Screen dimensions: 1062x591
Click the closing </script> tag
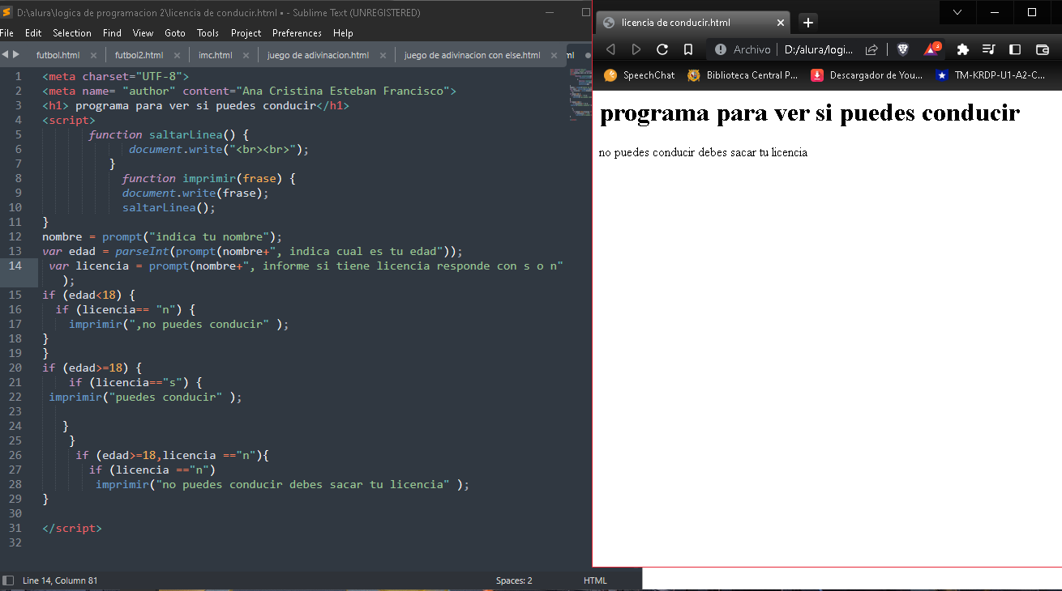[x=72, y=528]
